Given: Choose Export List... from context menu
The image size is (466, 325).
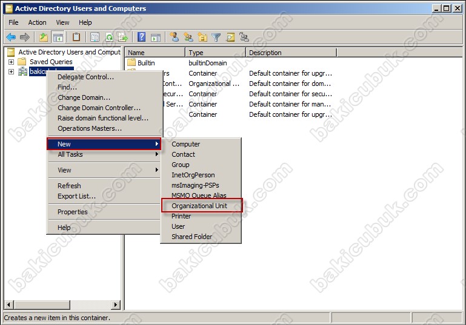Looking at the screenshot, I should (x=105, y=196).
